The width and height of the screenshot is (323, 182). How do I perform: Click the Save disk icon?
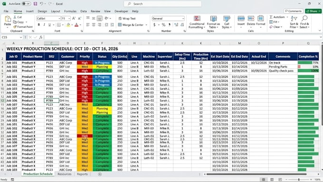point(35,4)
